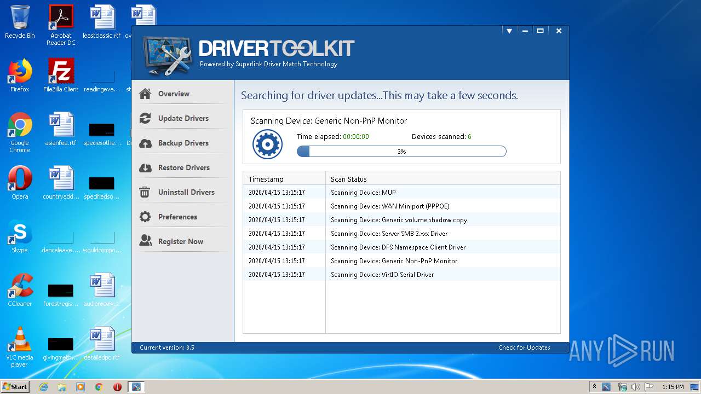
Task: Select row Scanning Device: MUP
Action: tap(401, 193)
